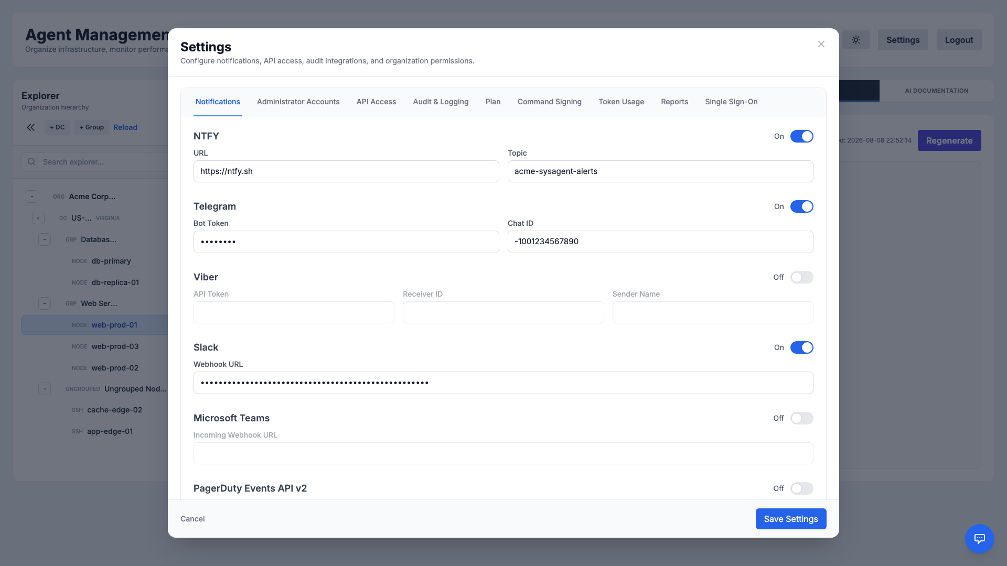Focus the Viber Sender Name field
This screenshot has height=566, width=1007.
click(713, 312)
